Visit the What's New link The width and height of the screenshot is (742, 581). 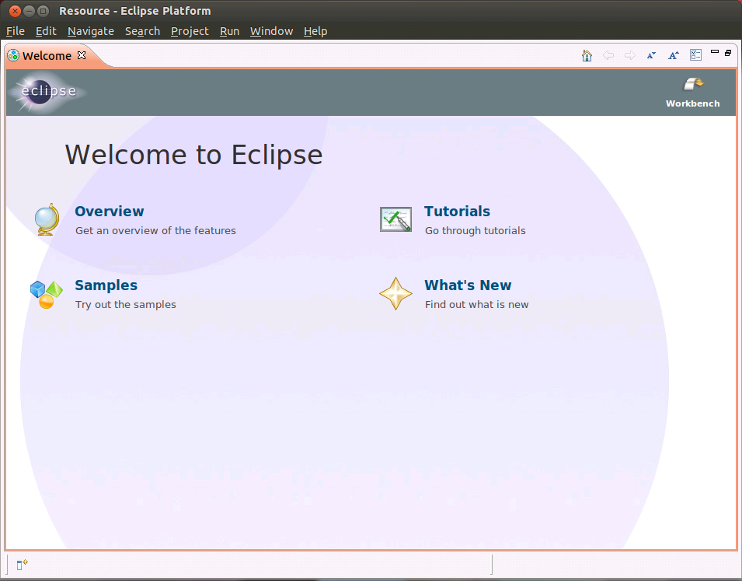click(x=468, y=285)
